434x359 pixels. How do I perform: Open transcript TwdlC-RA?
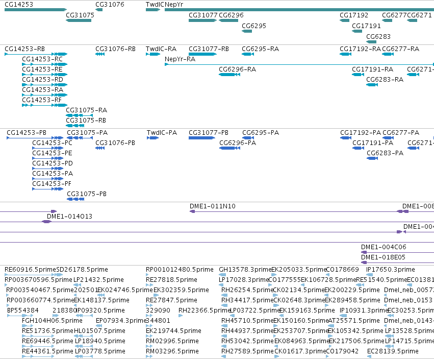153,54
